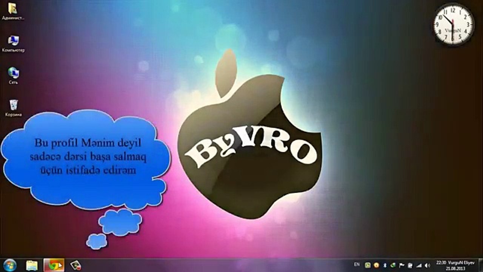Open the green tray icon beside EN

coord(368,265)
